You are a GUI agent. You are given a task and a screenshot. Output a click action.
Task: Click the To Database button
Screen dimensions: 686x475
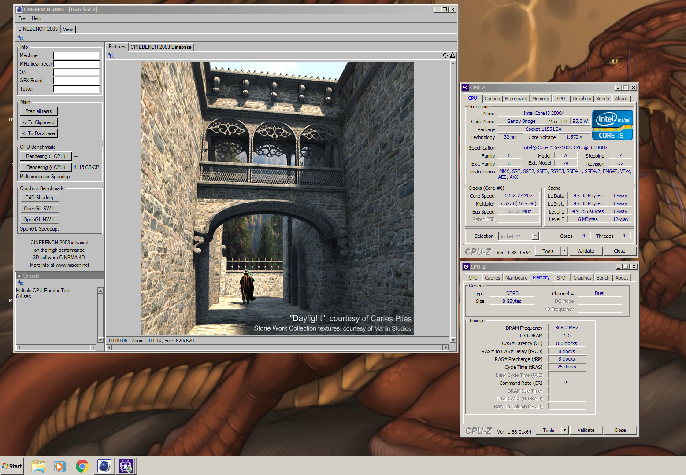[39, 133]
